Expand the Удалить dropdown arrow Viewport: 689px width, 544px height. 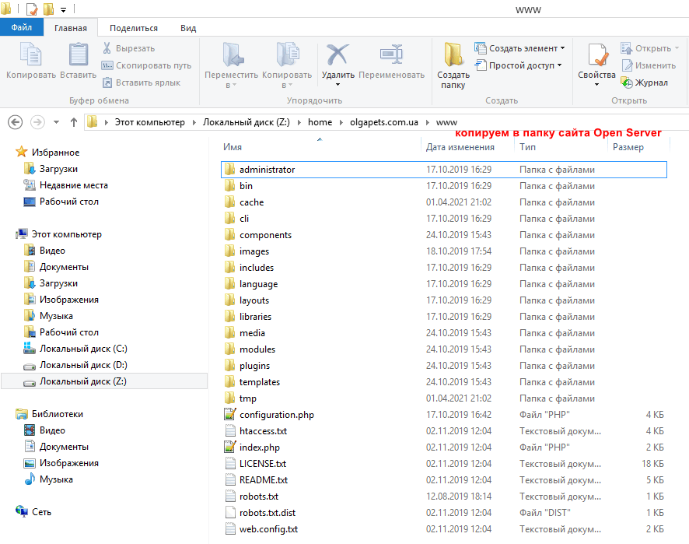(338, 84)
